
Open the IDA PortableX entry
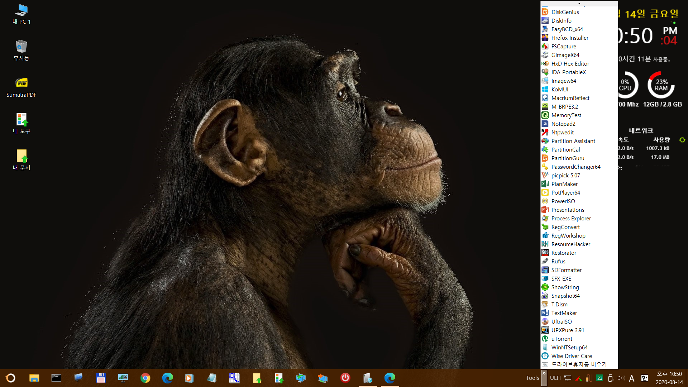pos(579,72)
